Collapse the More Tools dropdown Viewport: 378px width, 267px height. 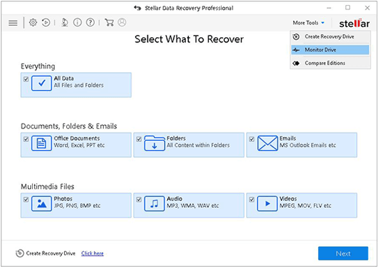coord(309,23)
